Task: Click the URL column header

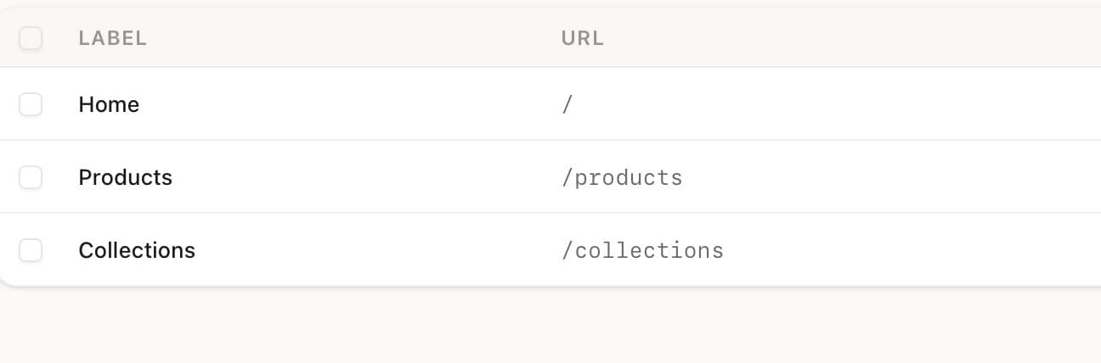Action: tap(583, 38)
